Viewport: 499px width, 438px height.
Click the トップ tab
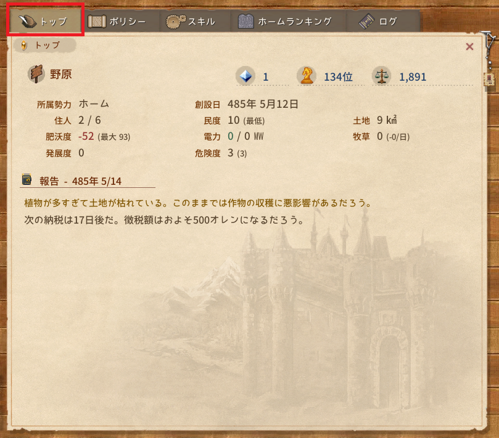[x=45, y=21]
